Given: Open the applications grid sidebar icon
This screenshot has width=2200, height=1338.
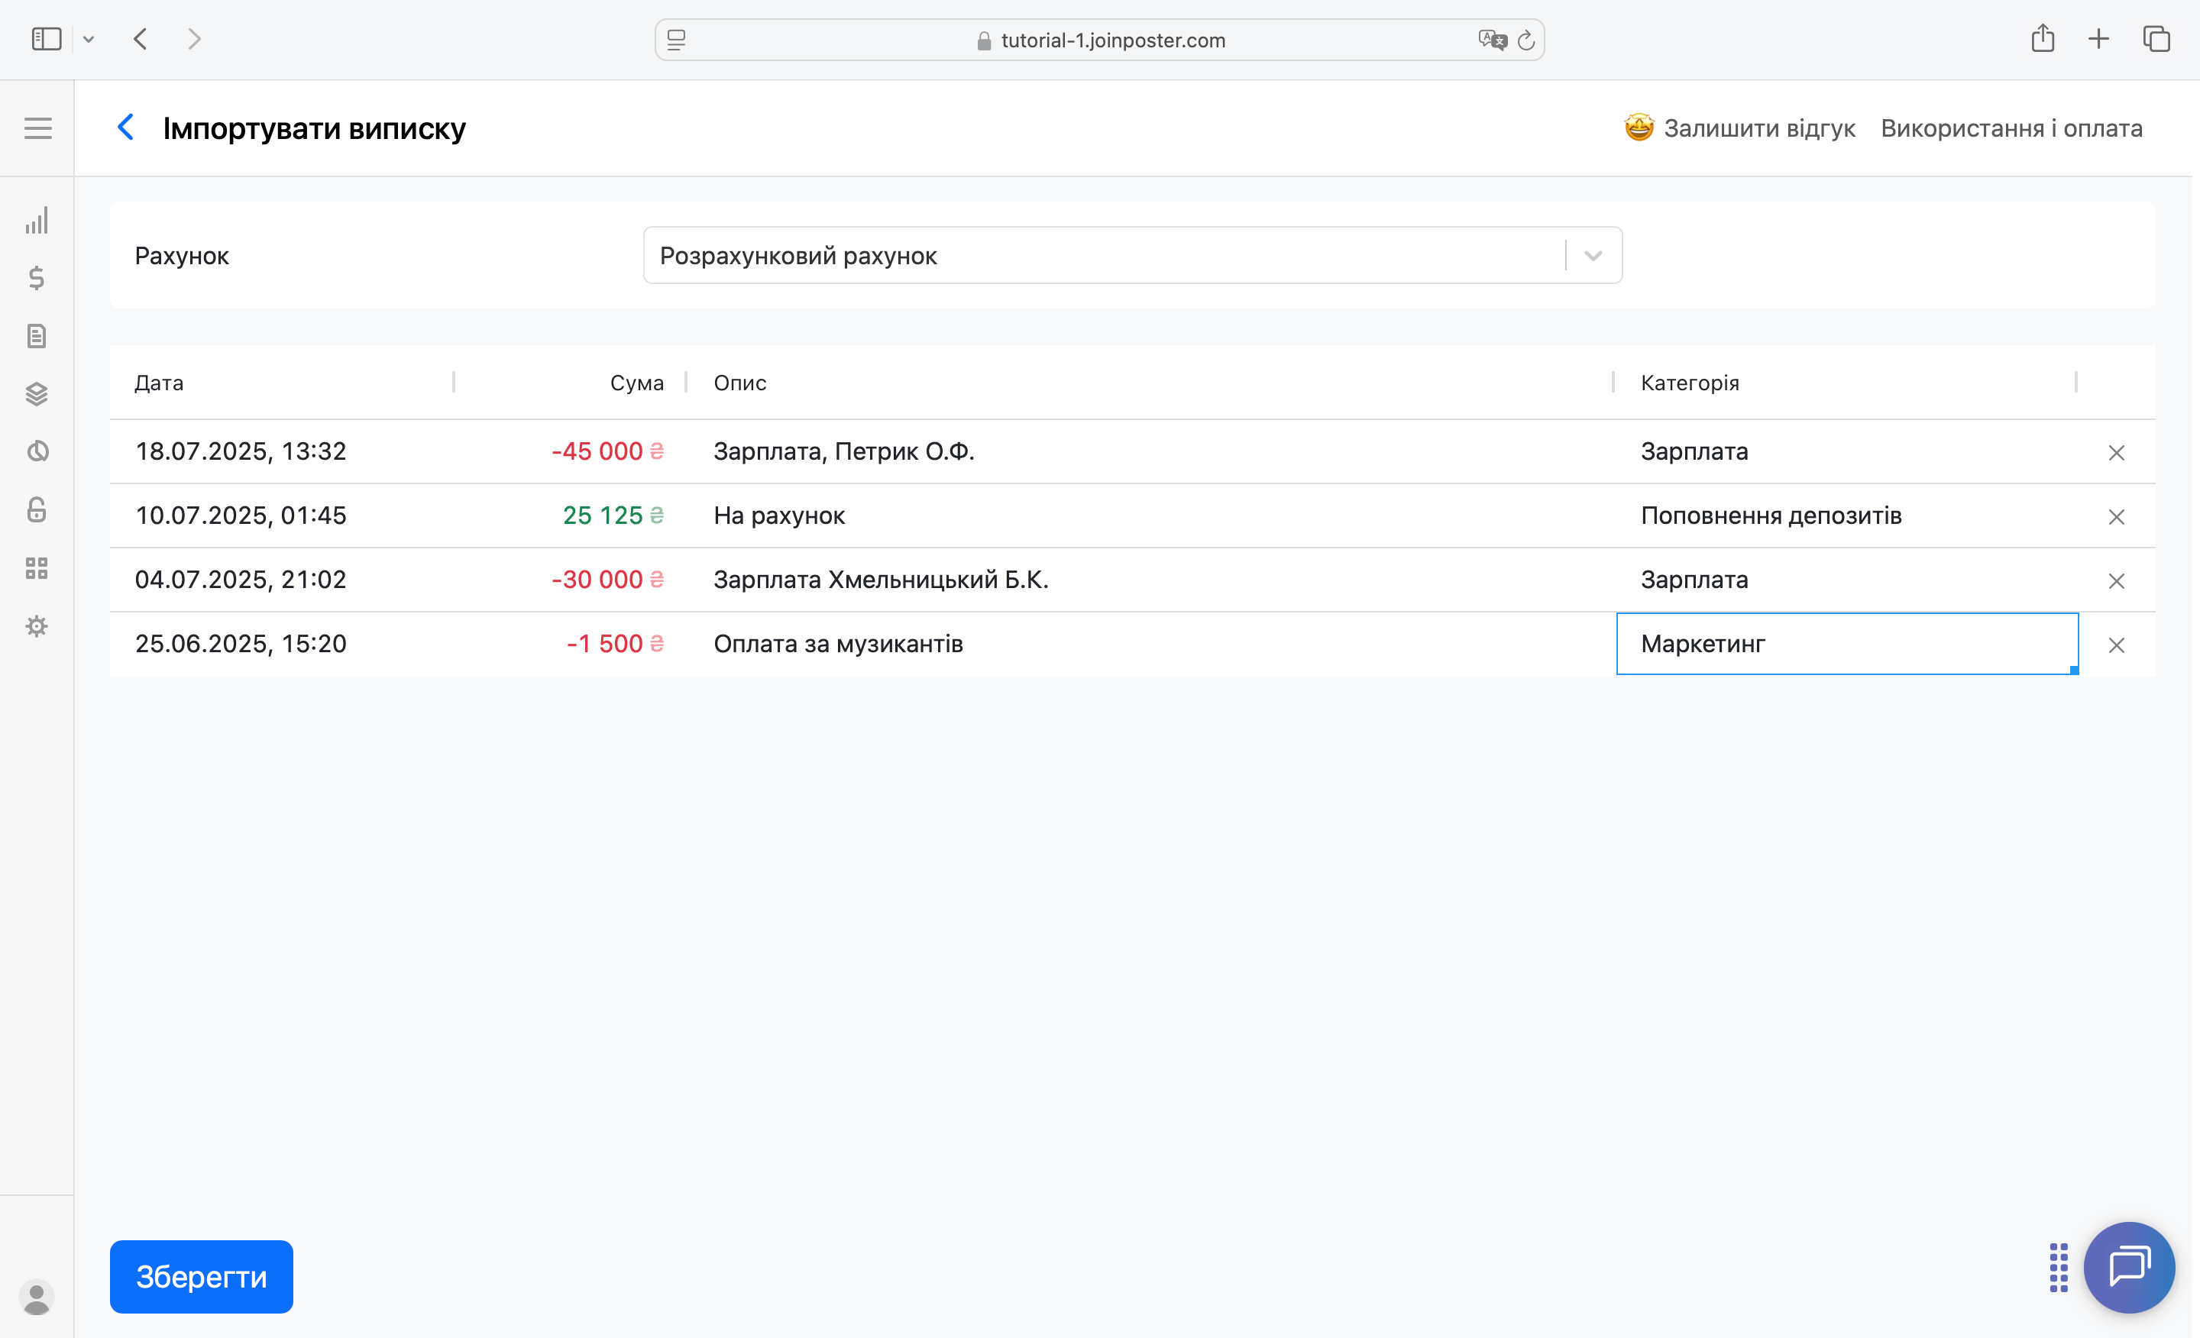Looking at the screenshot, I should (37, 567).
